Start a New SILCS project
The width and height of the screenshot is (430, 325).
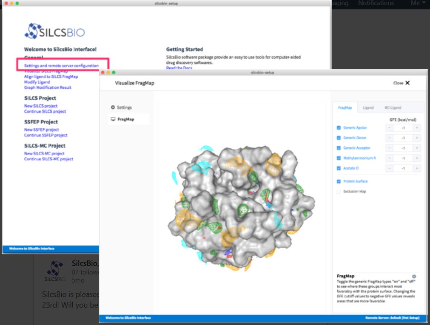[41, 106]
